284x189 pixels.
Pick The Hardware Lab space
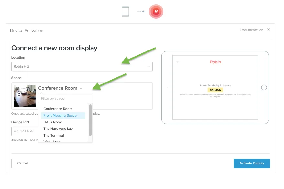tap(58, 129)
